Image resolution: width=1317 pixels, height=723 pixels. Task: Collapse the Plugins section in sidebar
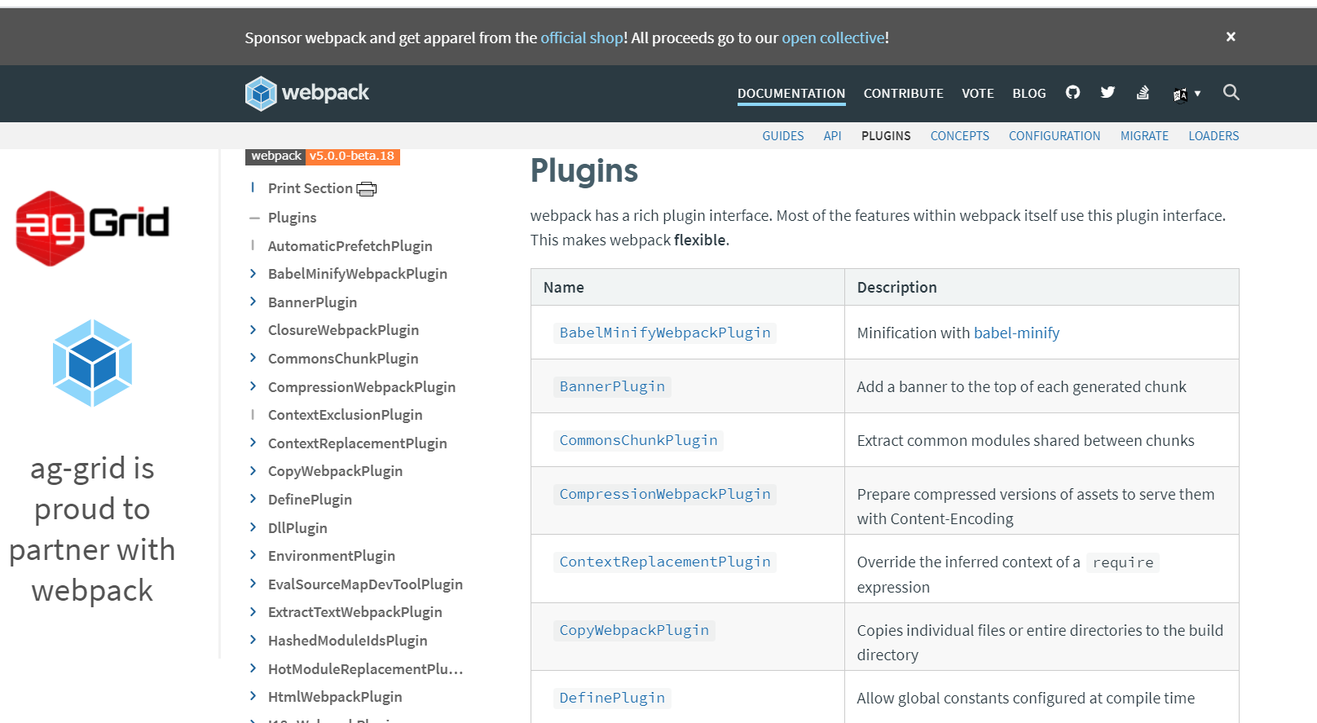[x=253, y=218]
